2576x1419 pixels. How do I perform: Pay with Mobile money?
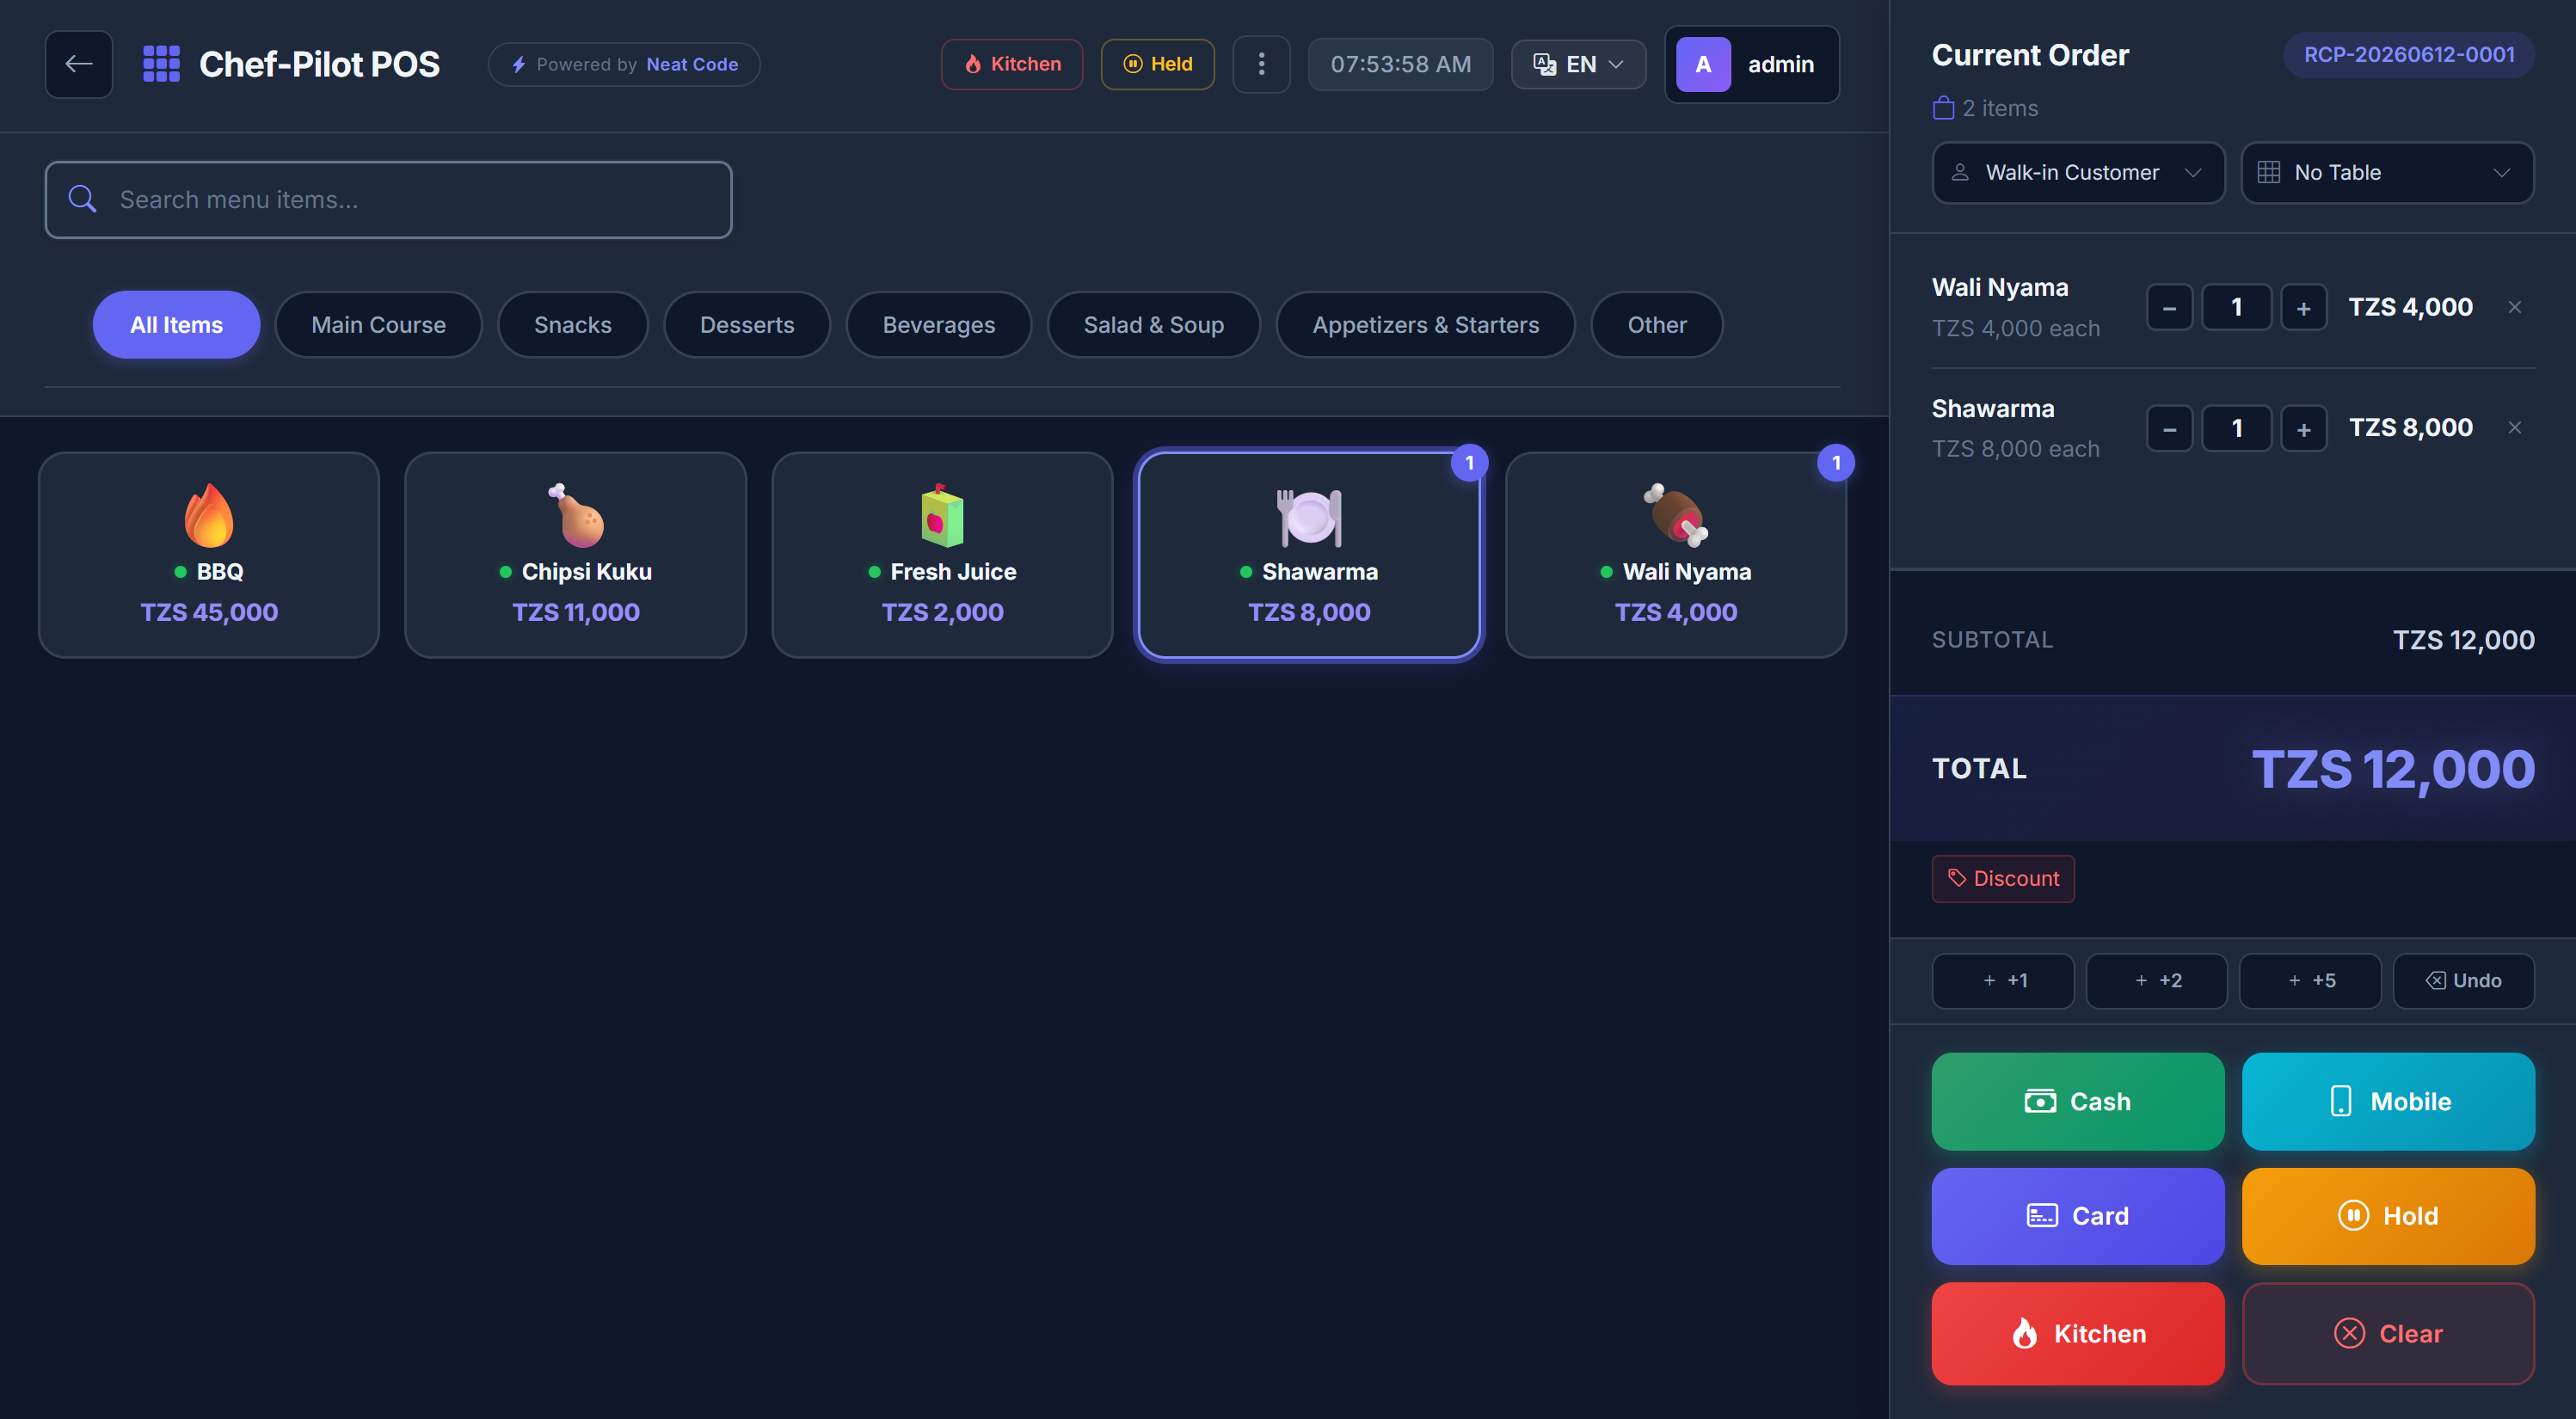point(2388,1102)
